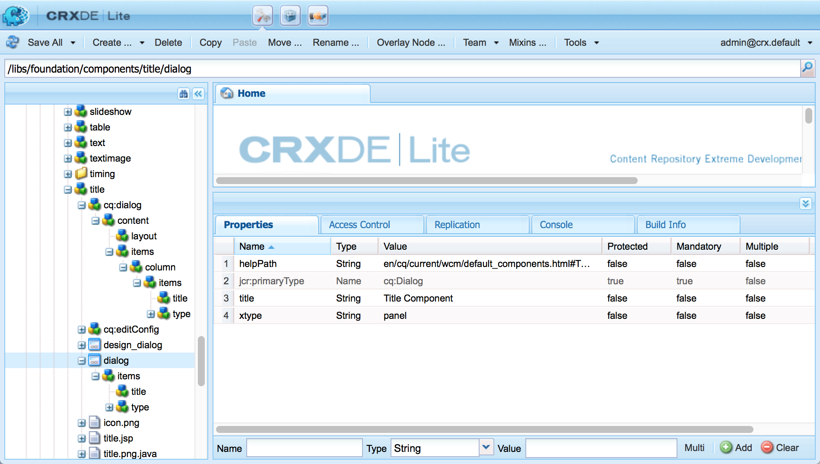Open the site admin tools icon
This screenshot has width=820, height=464.
[263, 16]
